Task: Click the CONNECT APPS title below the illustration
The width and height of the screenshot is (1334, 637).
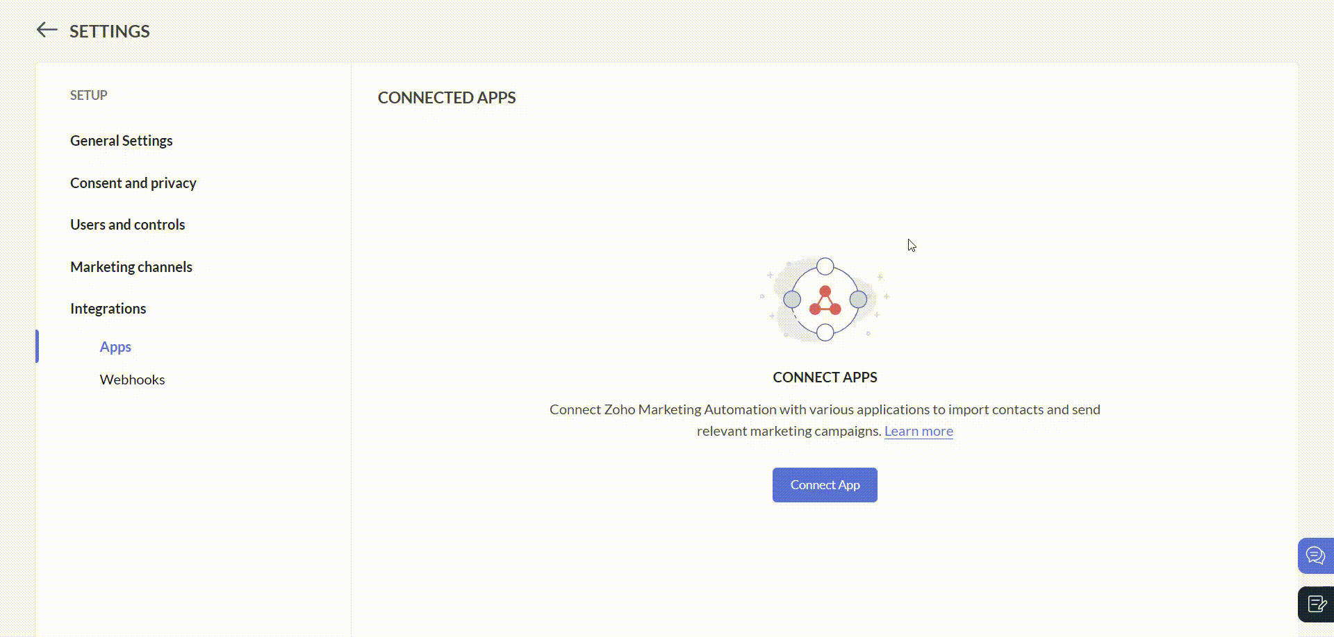Action: (825, 377)
